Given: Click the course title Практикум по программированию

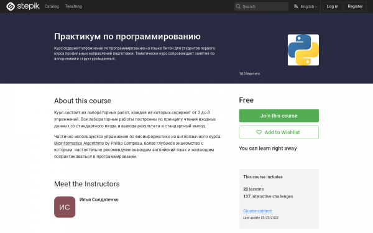Looking at the screenshot, I should point(127,37).
